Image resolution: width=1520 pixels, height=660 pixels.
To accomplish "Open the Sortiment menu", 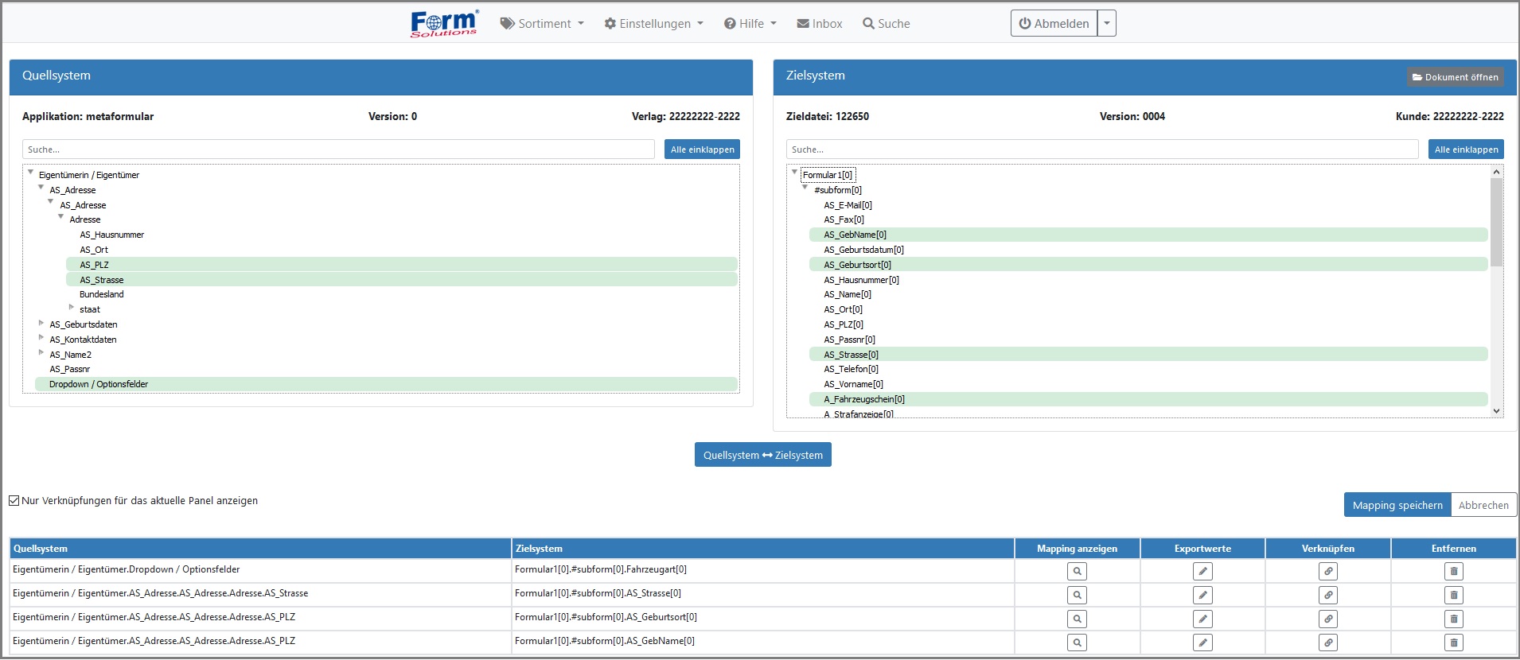I will click(x=542, y=24).
